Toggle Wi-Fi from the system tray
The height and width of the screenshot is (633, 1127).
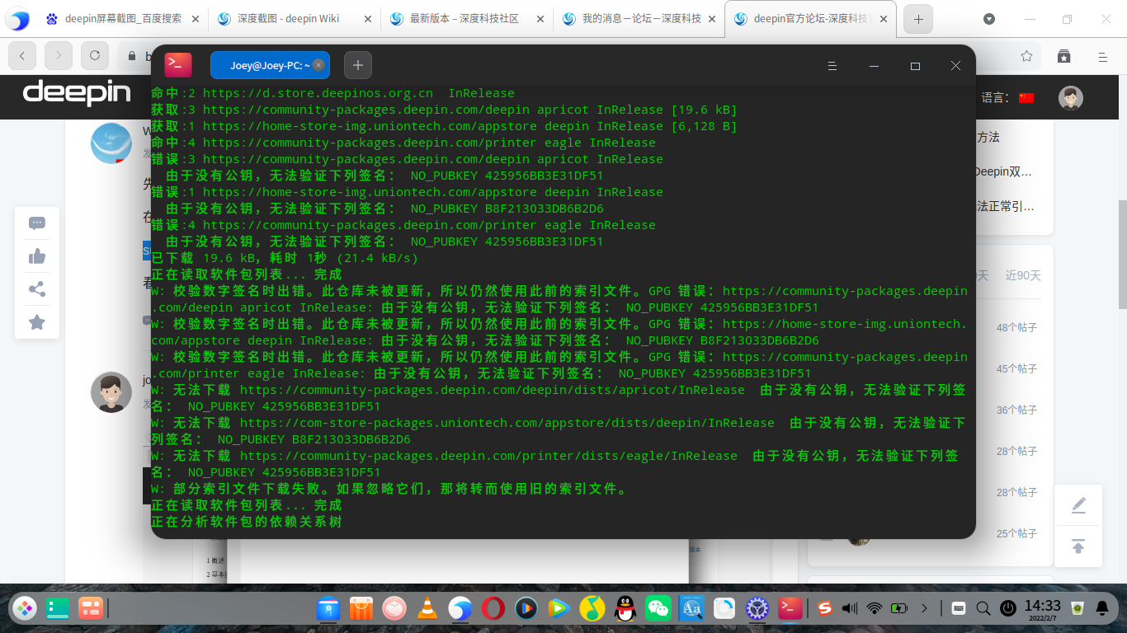coord(875,608)
